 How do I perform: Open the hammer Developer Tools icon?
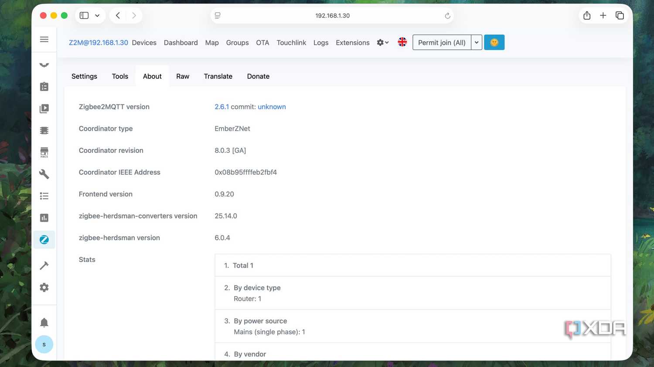click(x=44, y=266)
